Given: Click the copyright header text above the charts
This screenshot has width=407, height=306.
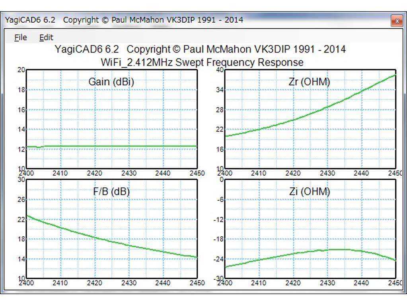Looking at the screenshot, I should [x=200, y=49].
